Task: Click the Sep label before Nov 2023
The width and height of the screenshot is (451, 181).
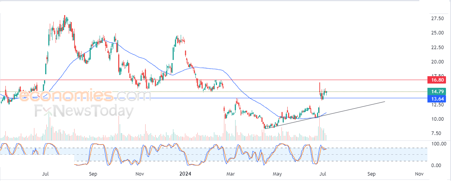Action: pyautogui.click(x=93, y=174)
